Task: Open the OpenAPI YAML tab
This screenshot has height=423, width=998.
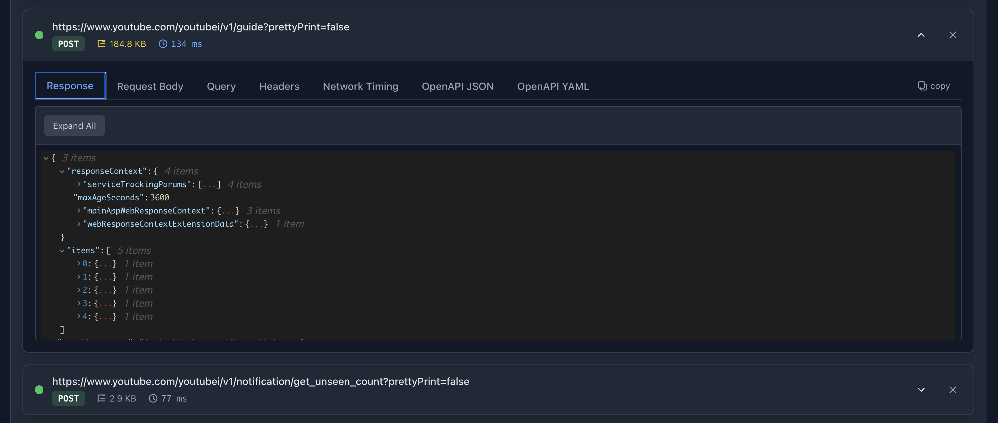Action: coord(553,86)
